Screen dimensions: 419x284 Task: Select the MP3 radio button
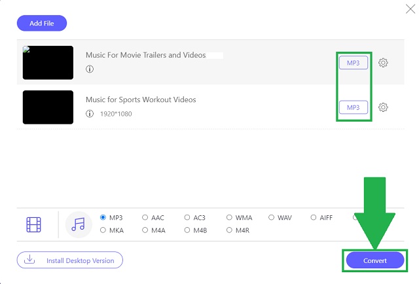point(103,217)
